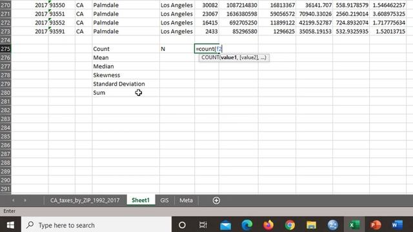The width and height of the screenshot is (413, 232).
Task: Launch the Mail app from taskbar
Action: pyautogui.click(x=225, y=225)
